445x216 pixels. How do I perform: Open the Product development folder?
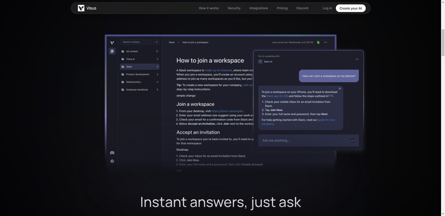pyautogui.click(x=140, y=74)
